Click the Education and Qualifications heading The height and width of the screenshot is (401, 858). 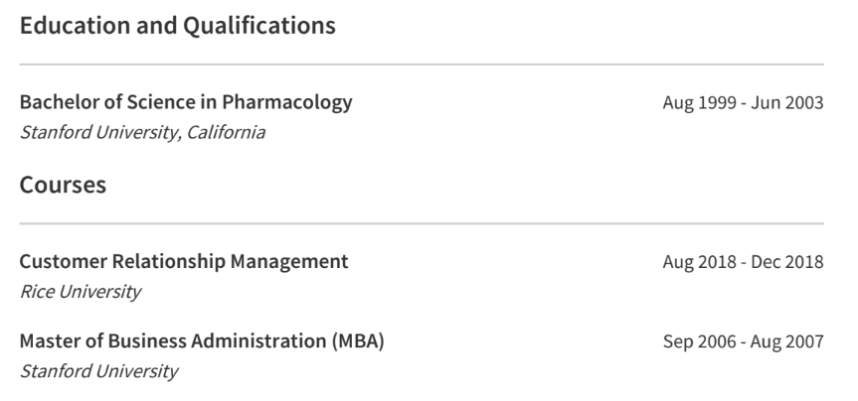(177, 27)
